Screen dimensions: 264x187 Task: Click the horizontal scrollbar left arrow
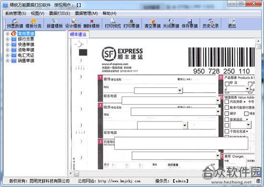pyautogui.click(x=71, y=173)
